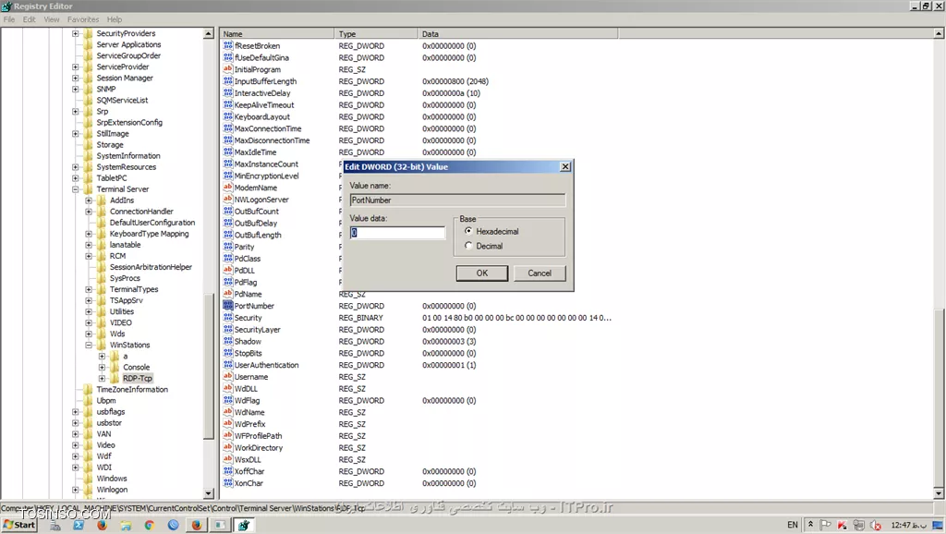Launch pinned Firefox in the taskbar
Viewport: 946px width, 534px height.
tap(102, 525)
